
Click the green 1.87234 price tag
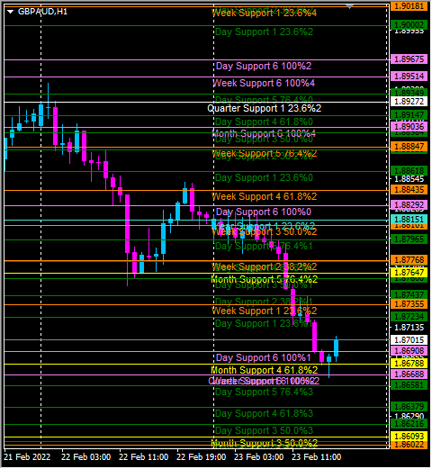click(x=409, y=317)
